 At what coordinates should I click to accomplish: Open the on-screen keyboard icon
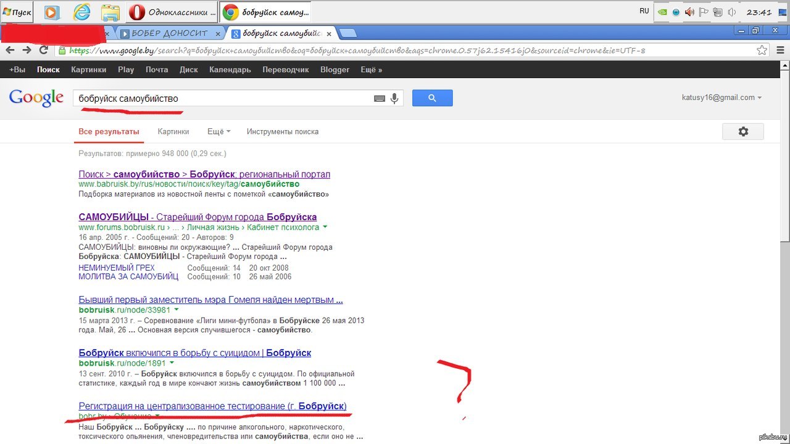pyautogui.click(x=380, y=98)
